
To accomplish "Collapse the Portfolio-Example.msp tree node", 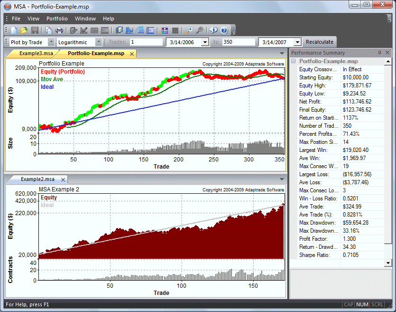I will (294, 61).
